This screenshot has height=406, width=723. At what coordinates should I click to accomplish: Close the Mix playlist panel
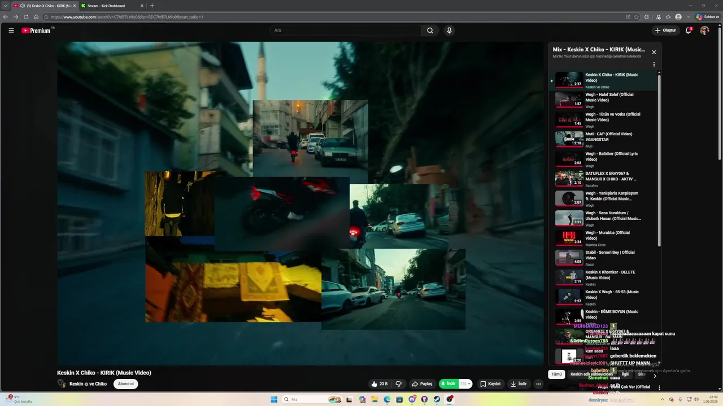(654, 52)
